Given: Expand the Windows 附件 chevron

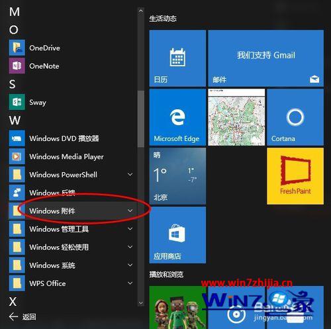Looking at the screenshot, I should (x=130, y=211).
